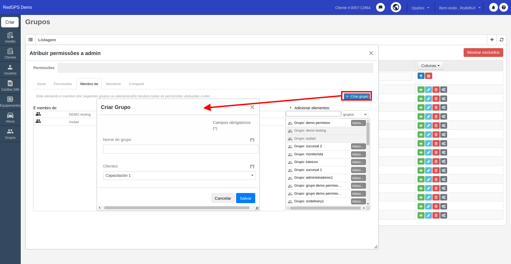Open the Clientes sidebar section
This screenshot has width=511, height=264.
tap(10, 53)
